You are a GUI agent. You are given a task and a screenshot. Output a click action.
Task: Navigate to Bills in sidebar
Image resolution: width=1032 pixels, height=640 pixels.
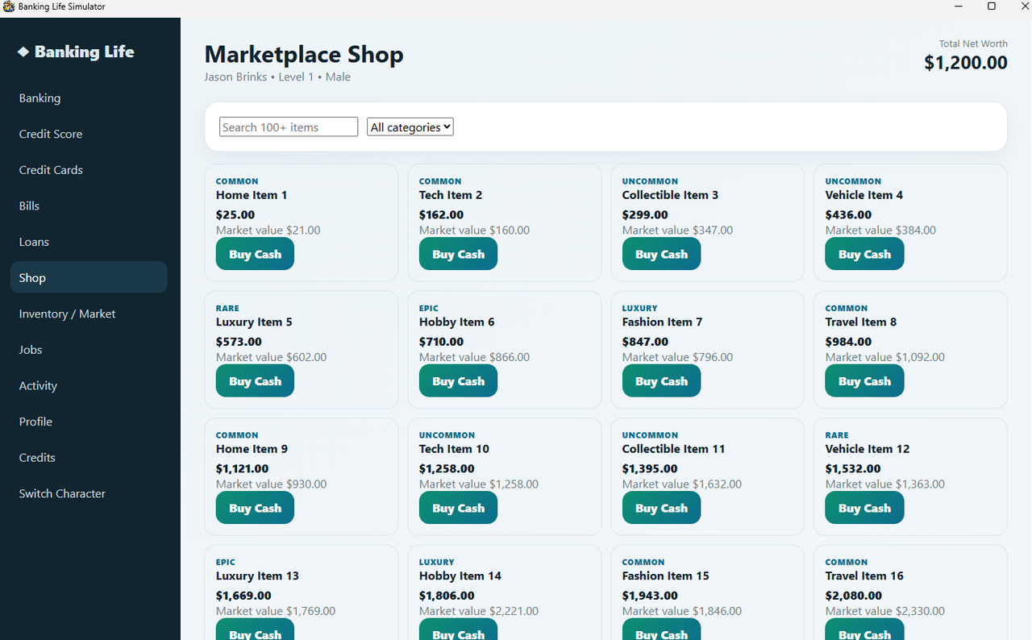(89, 206)
